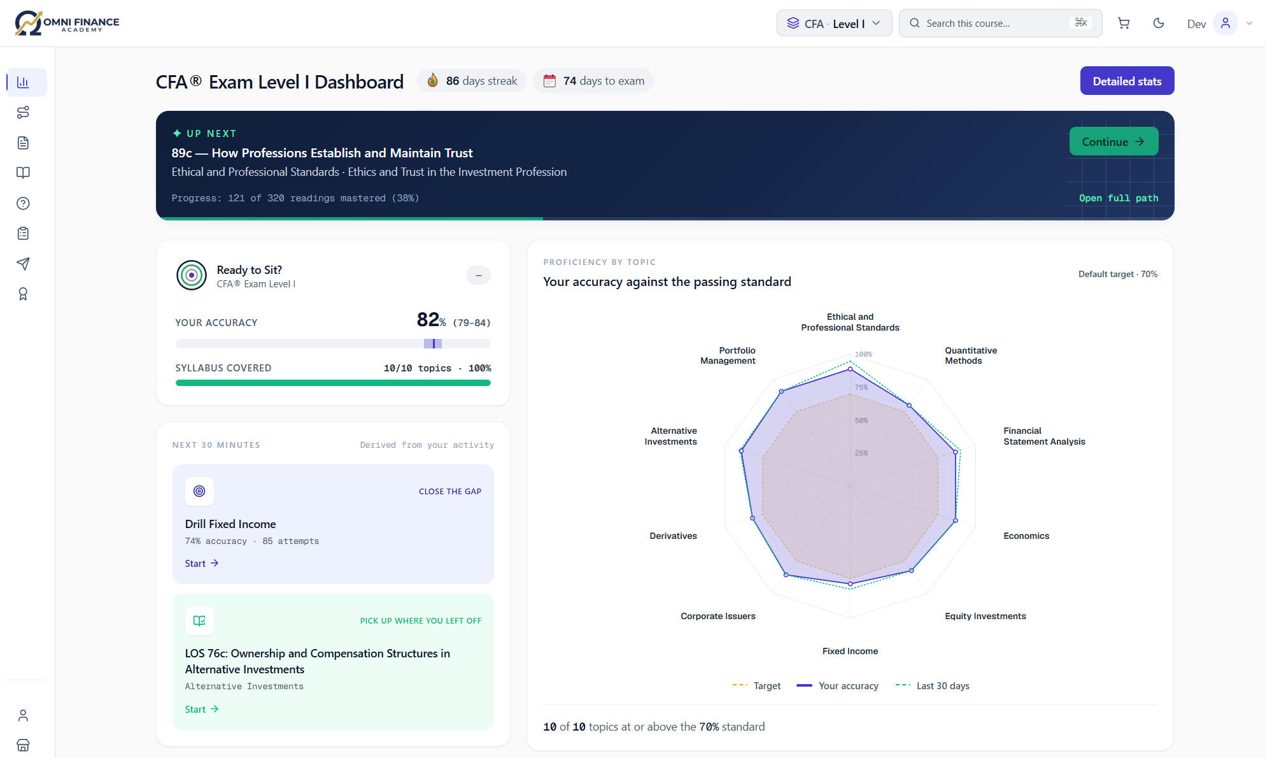Start LOS 76c Alternative Investments reading
The image size is (1265, 758).
coord(201,709)
